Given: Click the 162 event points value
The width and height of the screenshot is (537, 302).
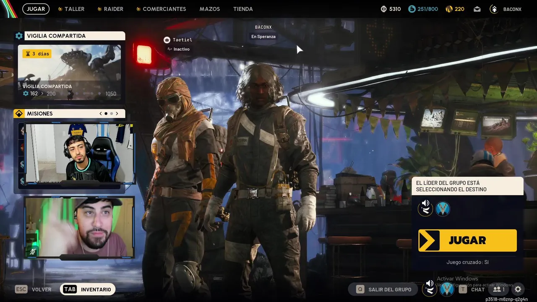Looking at the screenshot, I should click(x=34, y=94).
